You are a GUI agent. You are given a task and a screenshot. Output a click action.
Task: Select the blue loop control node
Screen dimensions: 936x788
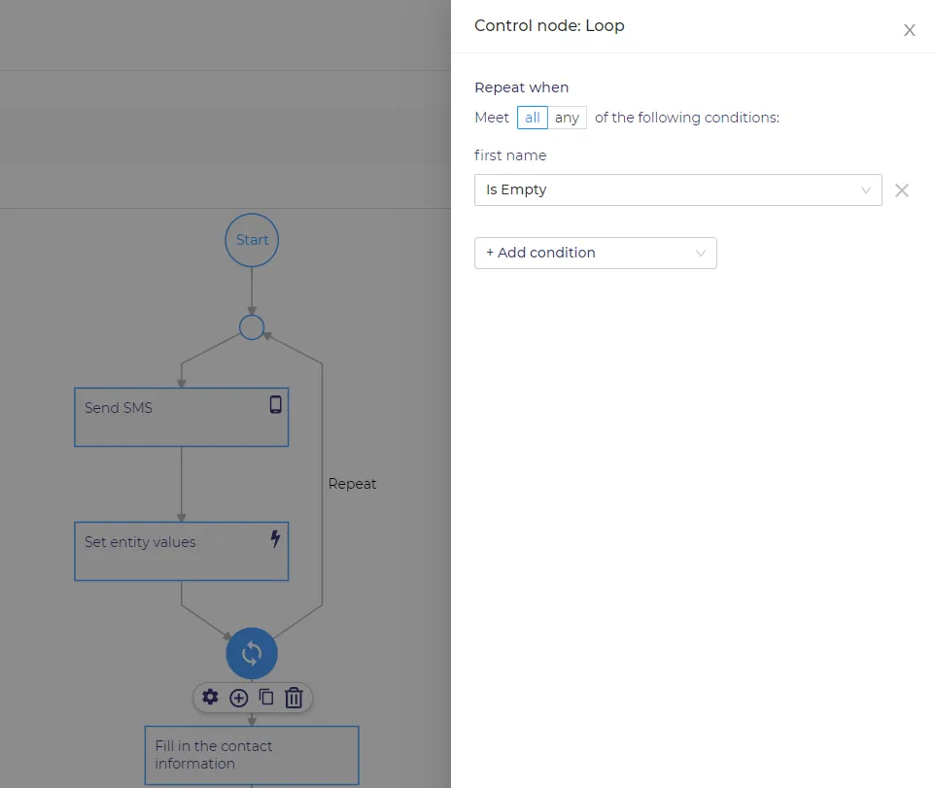pos(252,654)
